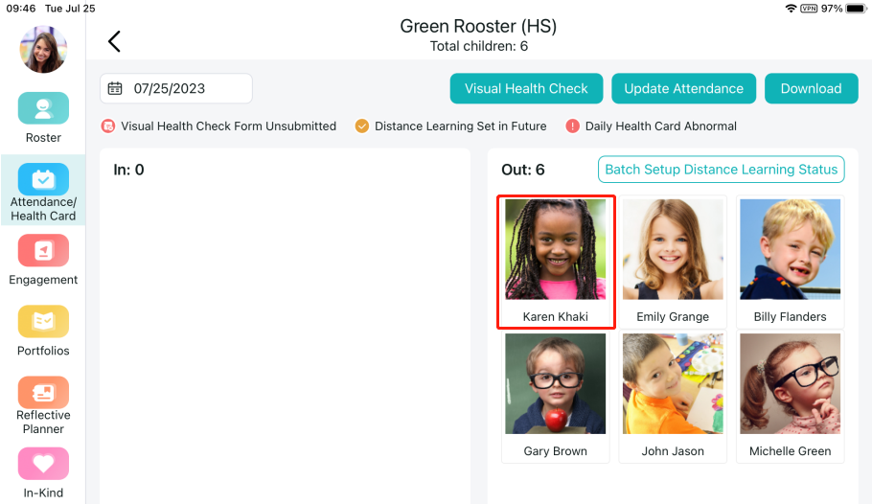Click the 'Green Rooster (HS)' title
Screen dimensions: 872x504
pos(478,26)
